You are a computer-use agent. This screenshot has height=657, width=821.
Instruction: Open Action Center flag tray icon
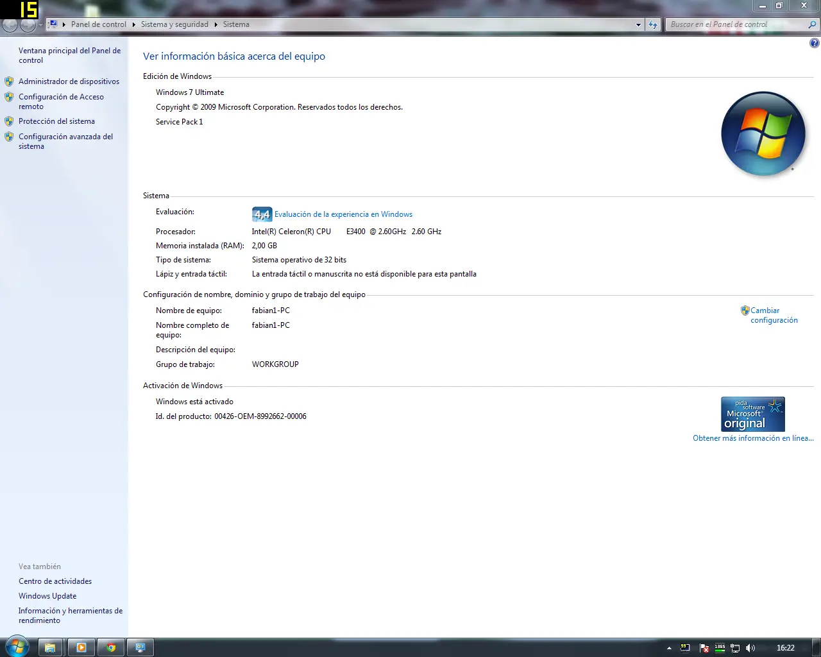coord(704,648)
